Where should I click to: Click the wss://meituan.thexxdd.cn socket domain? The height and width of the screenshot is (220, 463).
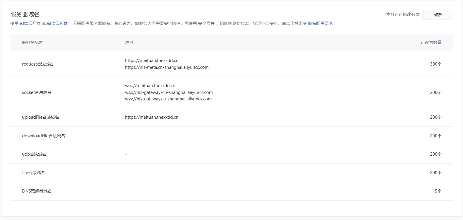coord(150,86)
